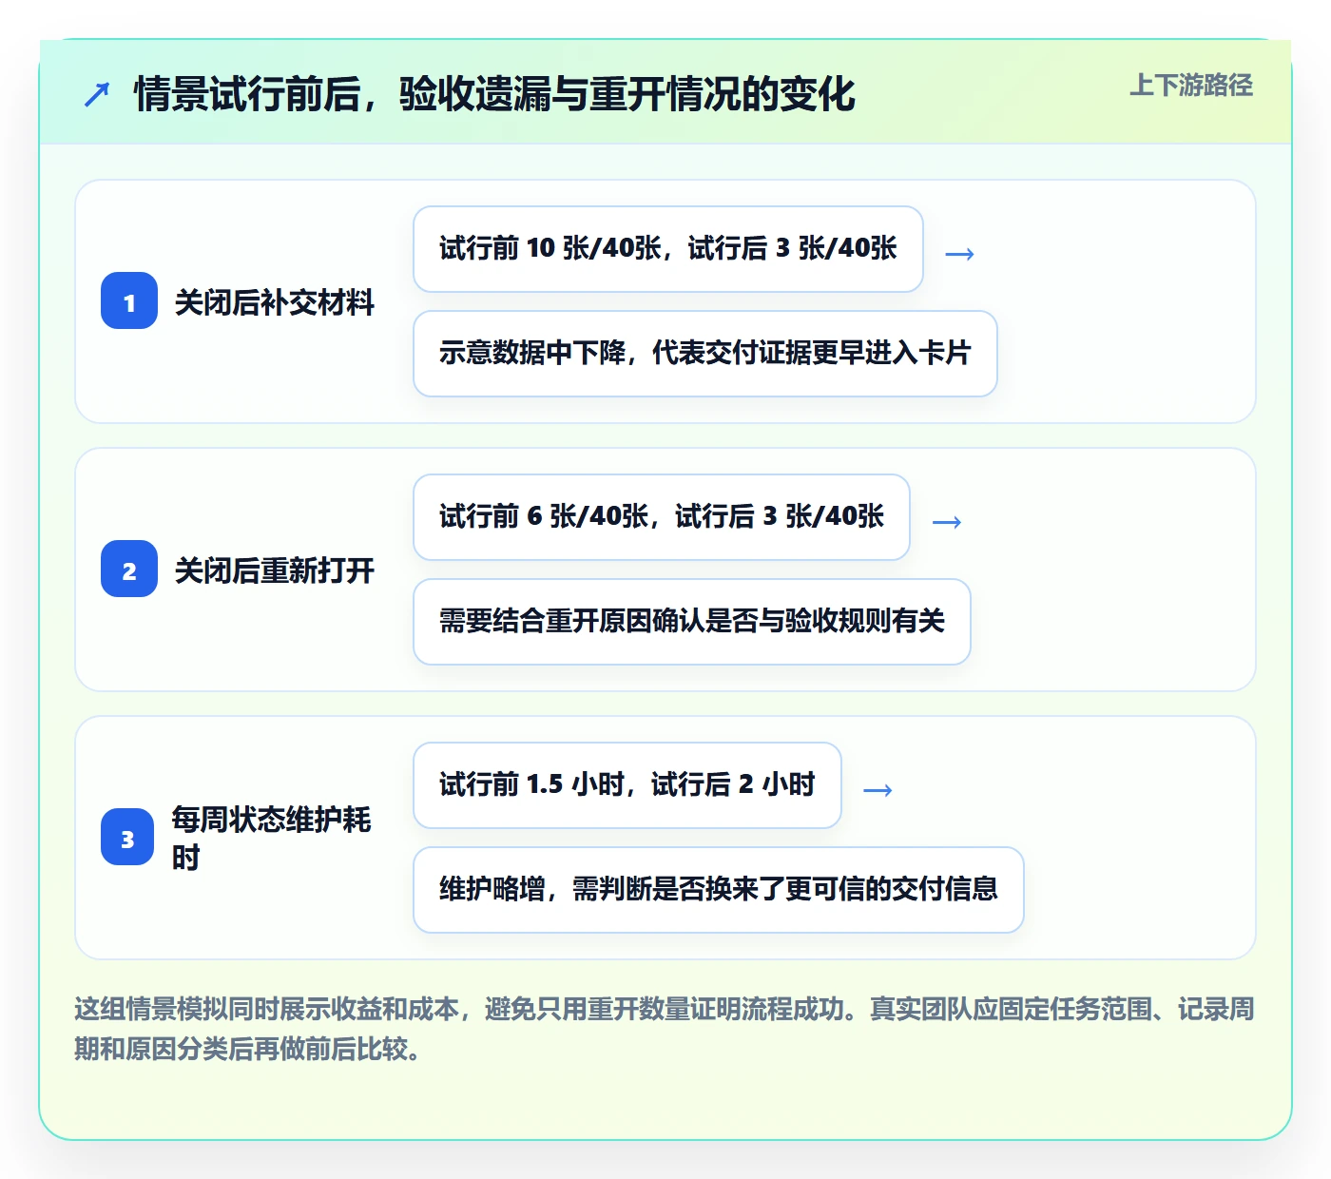Click the blue number 1 badge
1331x1179 pixels.
129,300
